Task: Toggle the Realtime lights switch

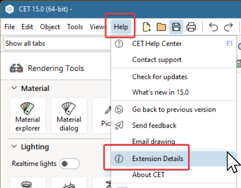Action: pyautogui.click(x=70, y=164)
